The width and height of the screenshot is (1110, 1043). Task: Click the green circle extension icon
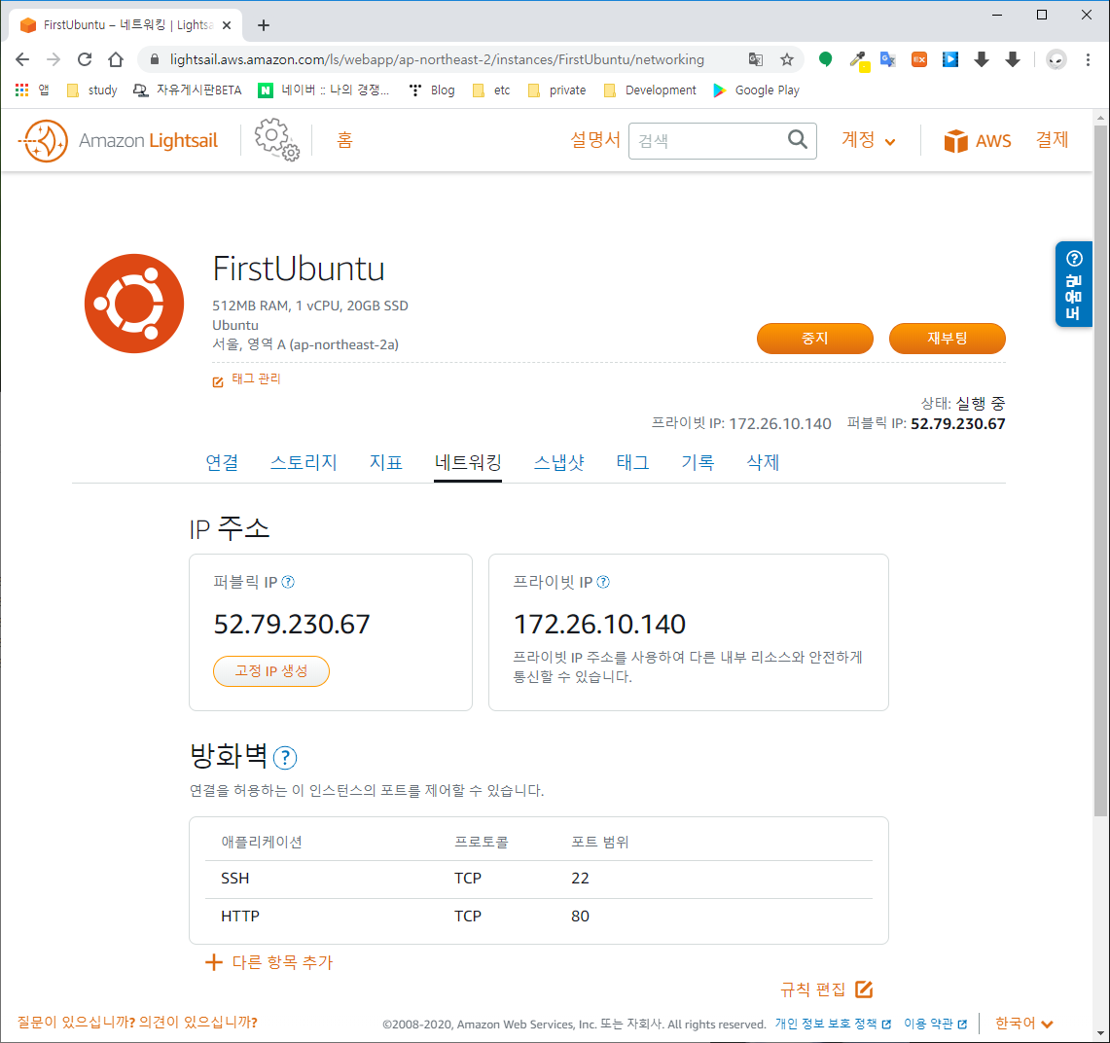coord(825,59)
